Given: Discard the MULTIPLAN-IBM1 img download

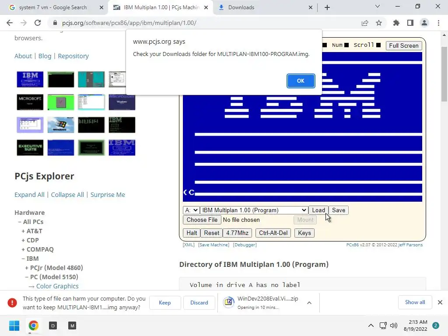Looking at the screenshot, I should [199, 303].
